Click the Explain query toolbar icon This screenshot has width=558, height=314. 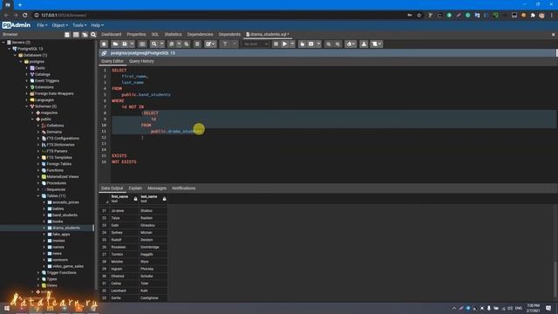click(303, 44)
